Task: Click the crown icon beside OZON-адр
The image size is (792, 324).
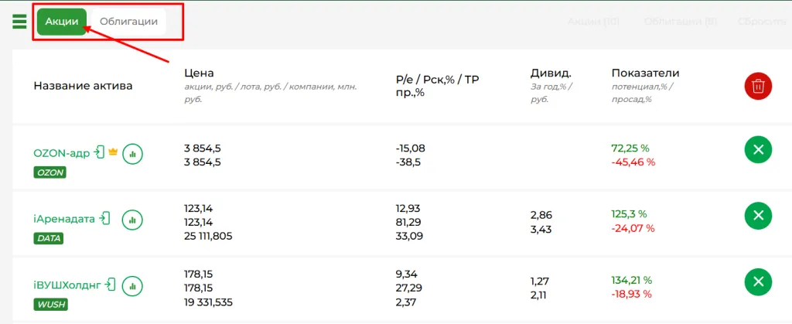Action: pyautogui.click(x=113, y=152)
